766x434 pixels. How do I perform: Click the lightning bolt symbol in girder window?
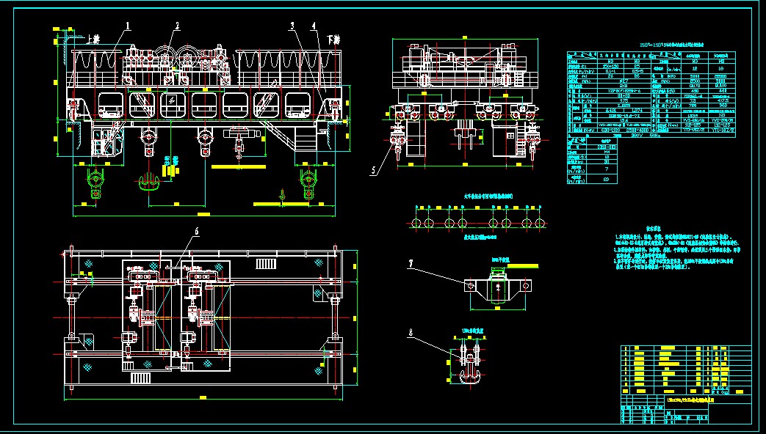pos(172,99)
